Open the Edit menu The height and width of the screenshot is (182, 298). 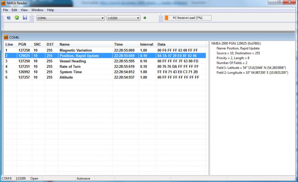[14, 10]
